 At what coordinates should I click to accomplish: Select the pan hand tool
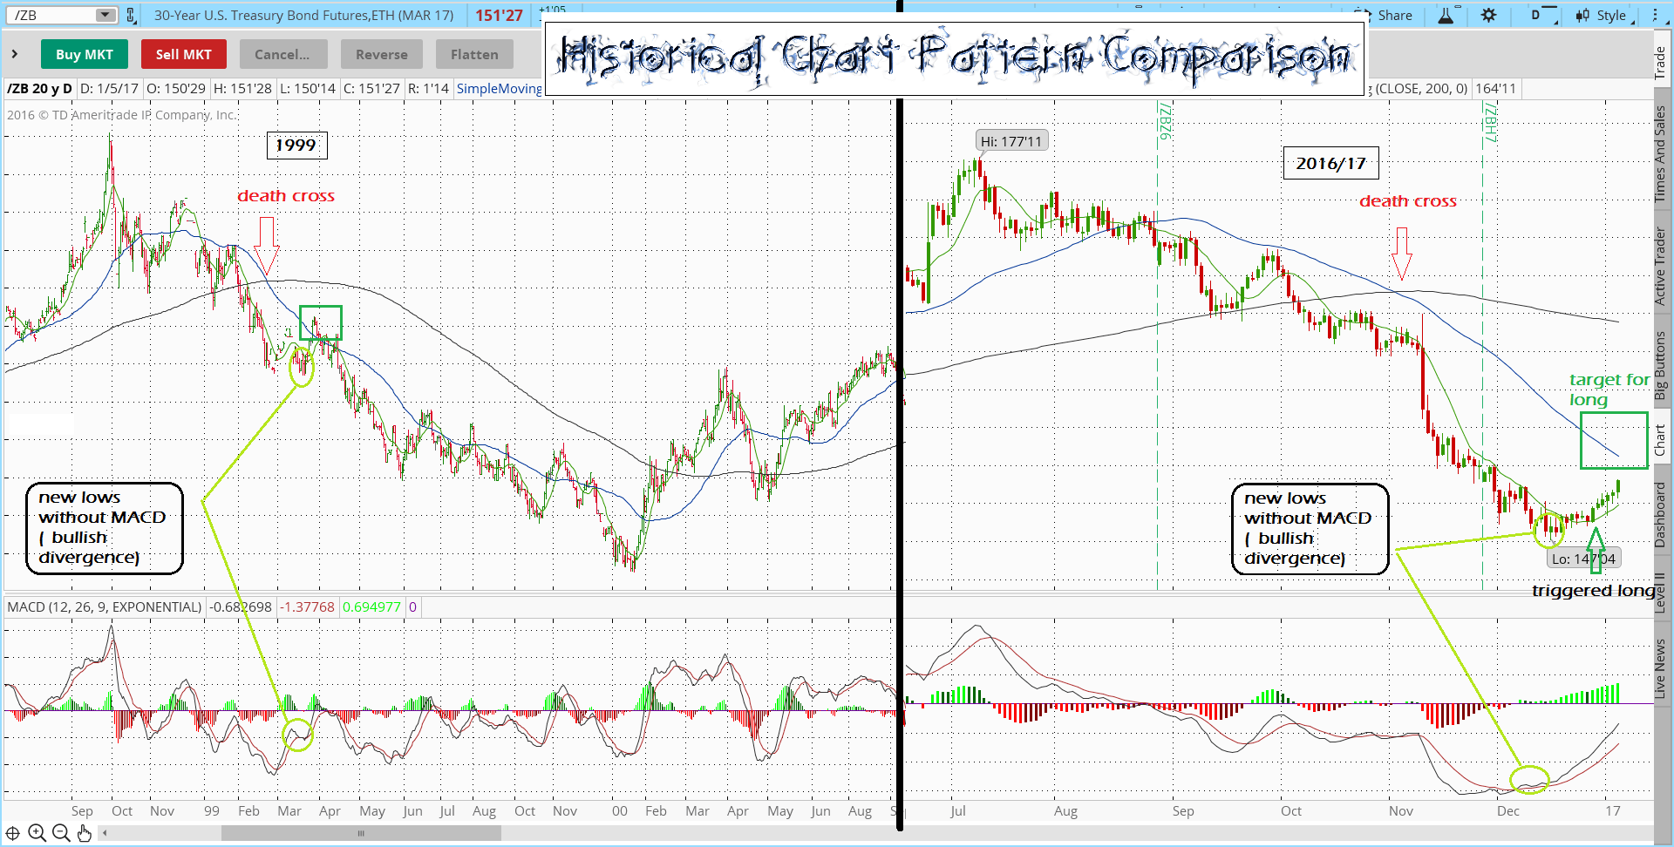pyautogui.click(x=85, y=834)
